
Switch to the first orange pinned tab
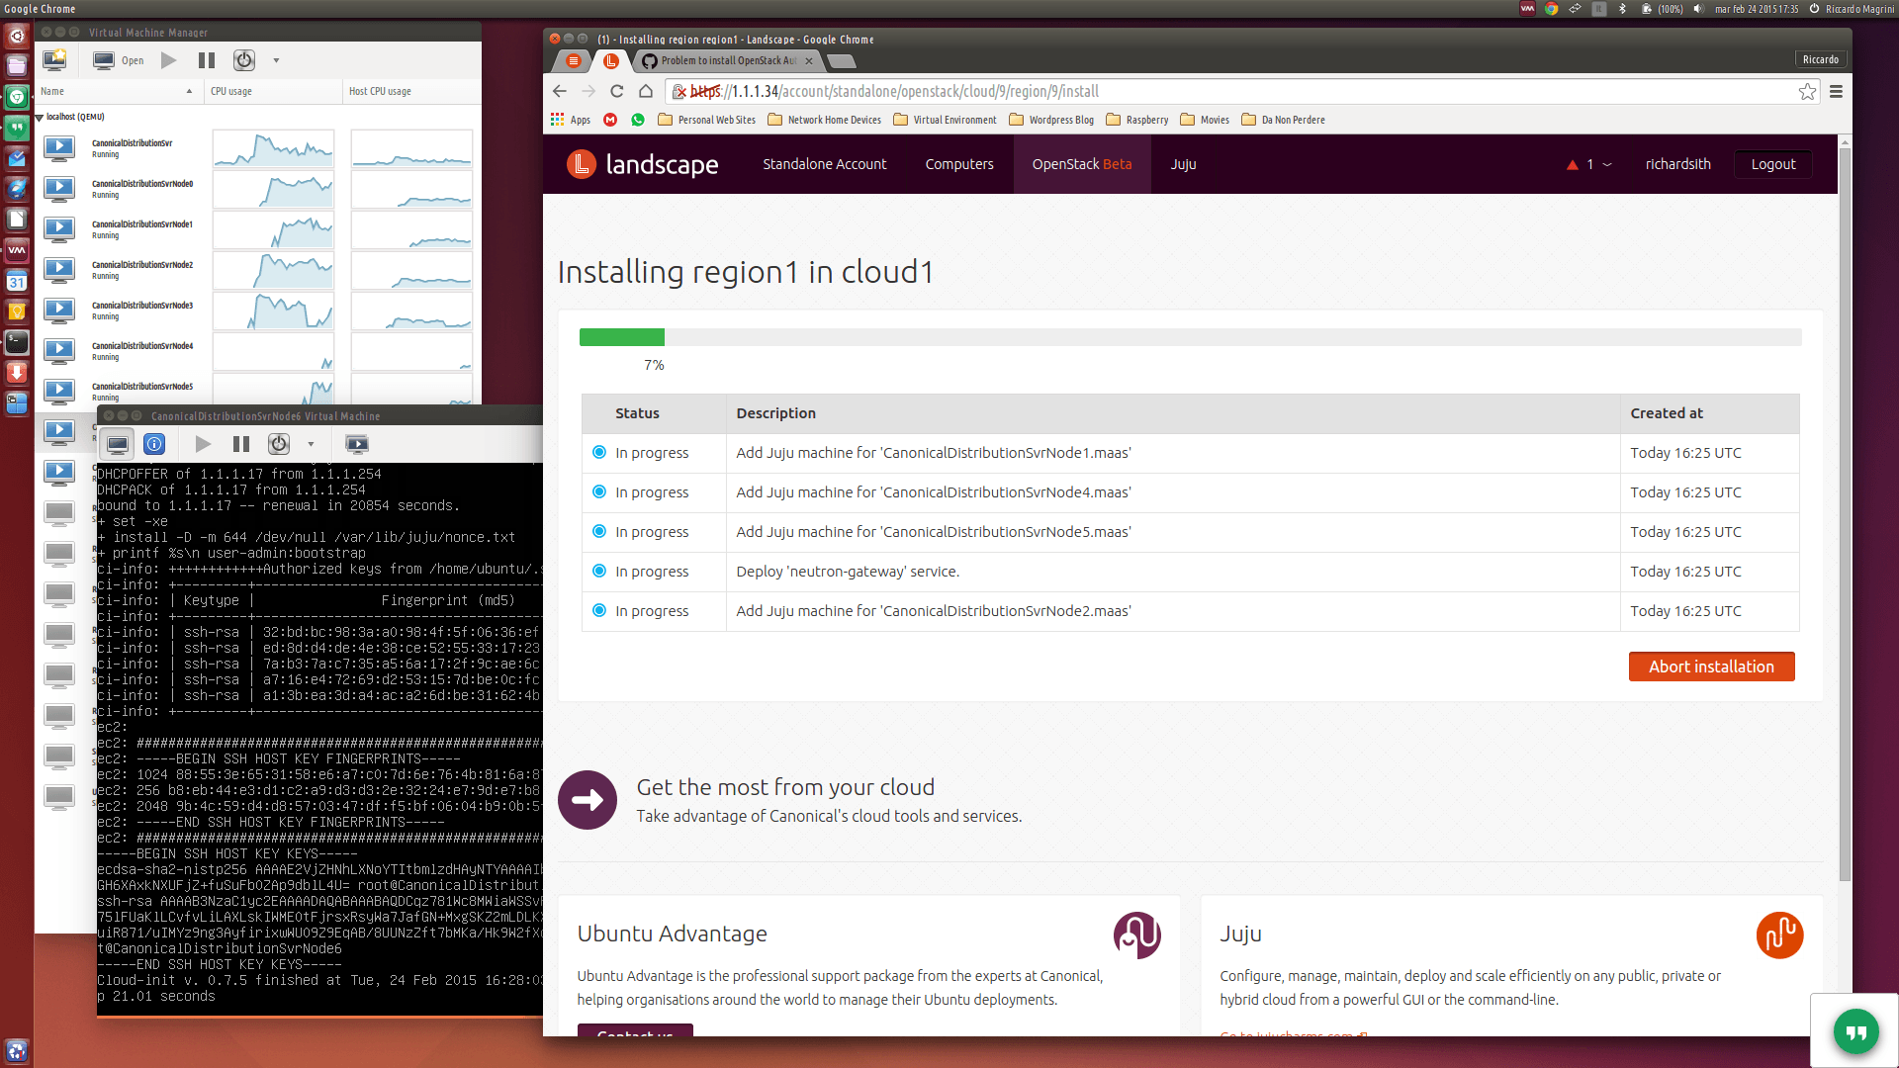[x=573, y=60]
